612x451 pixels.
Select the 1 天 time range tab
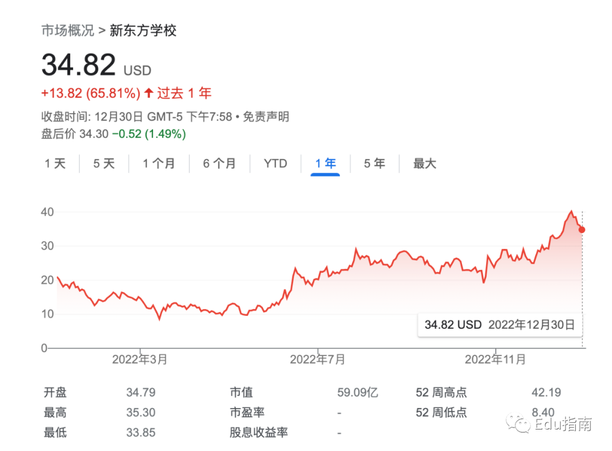(55, 164)
